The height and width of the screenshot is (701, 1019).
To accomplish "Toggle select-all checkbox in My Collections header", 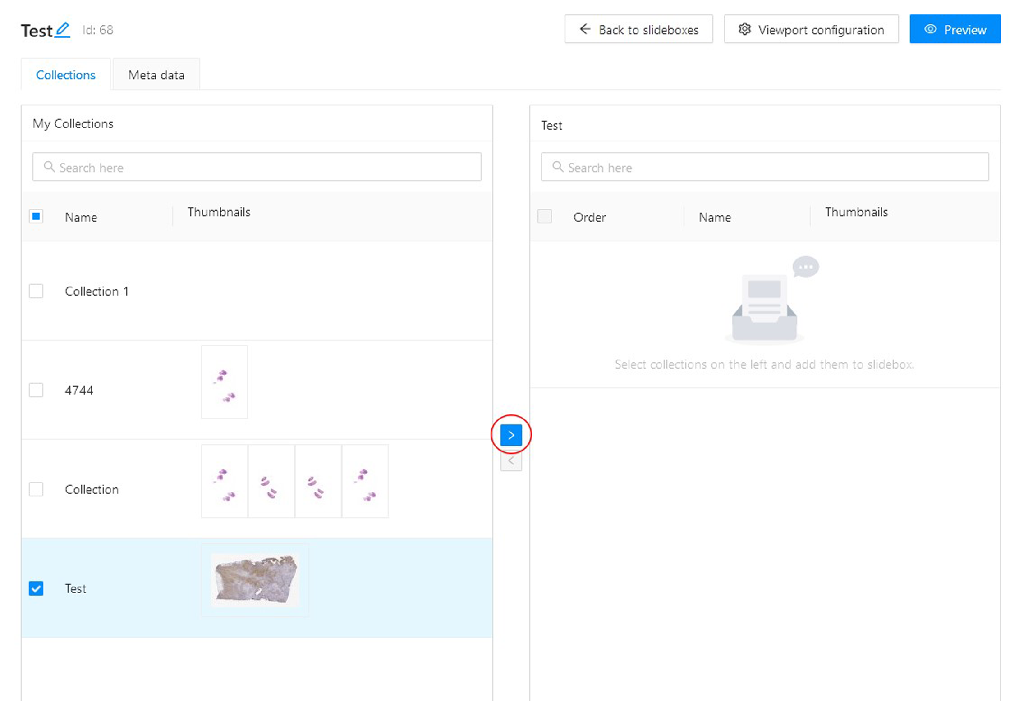I will (x=36, y=217).
